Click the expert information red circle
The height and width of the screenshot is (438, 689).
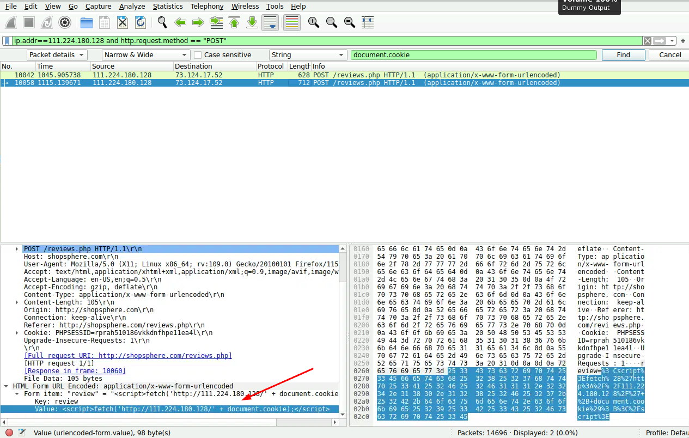point(9,433)
